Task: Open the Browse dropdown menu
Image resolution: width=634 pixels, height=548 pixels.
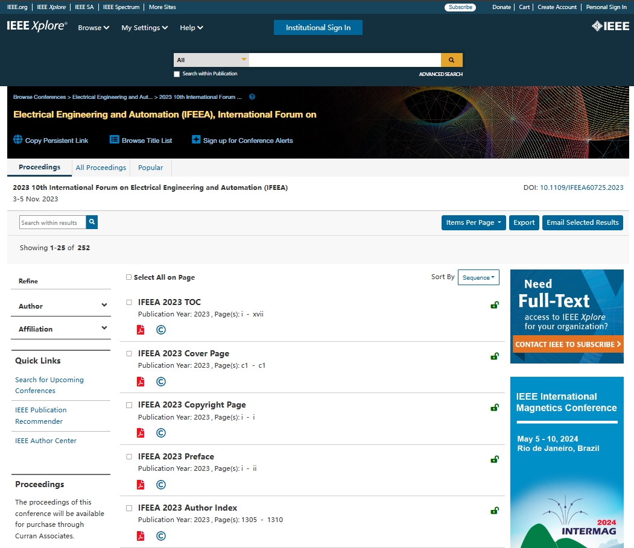Action: [x=94, y=28]
